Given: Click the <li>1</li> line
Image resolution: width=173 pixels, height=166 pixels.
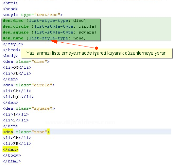Looking at the screenshot, I should [x=16, y=114].
